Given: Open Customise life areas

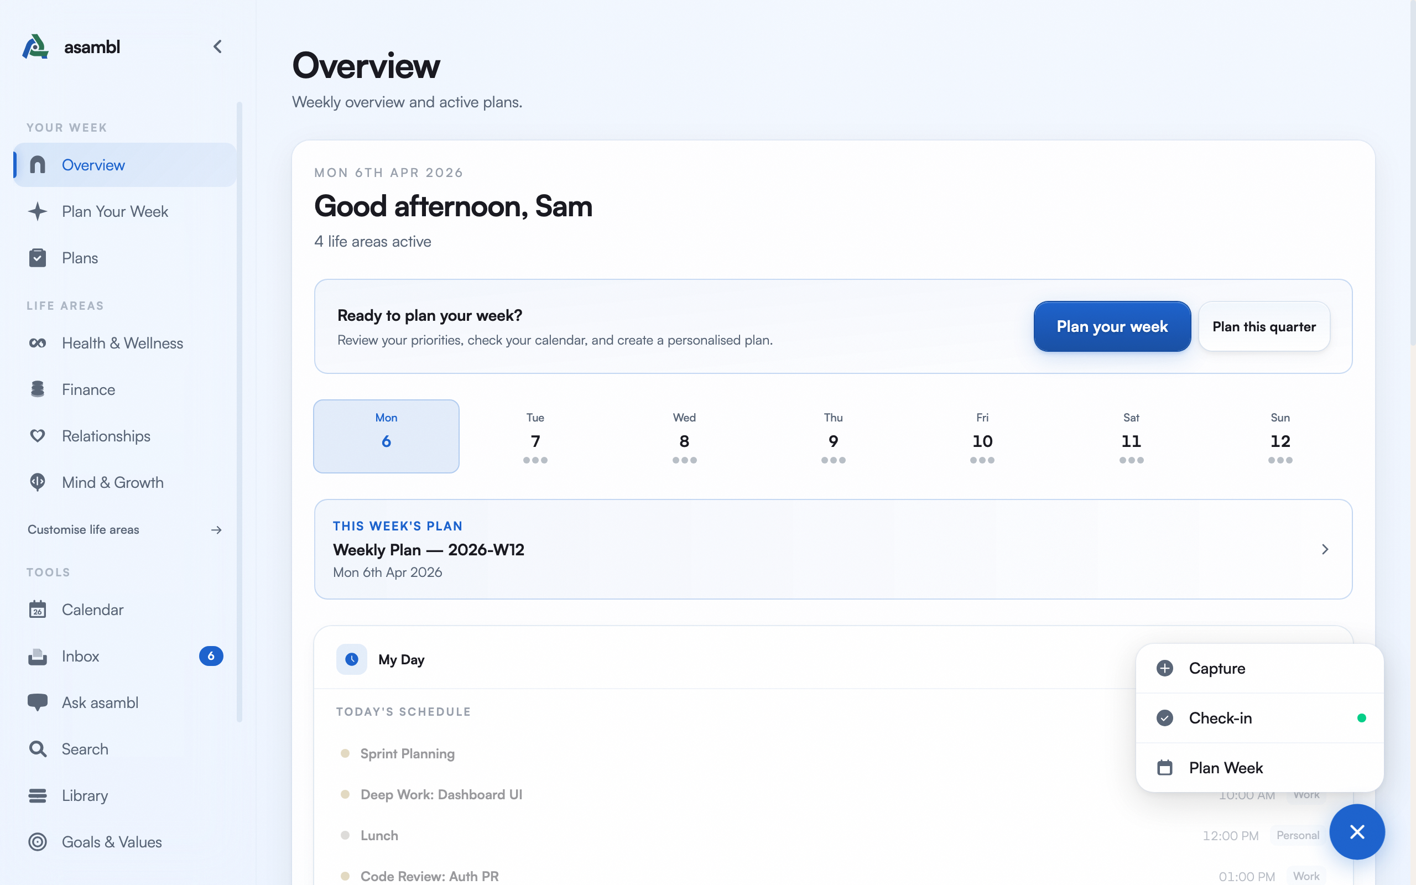Looking at the screenshot, I should [x=83, y=529].
